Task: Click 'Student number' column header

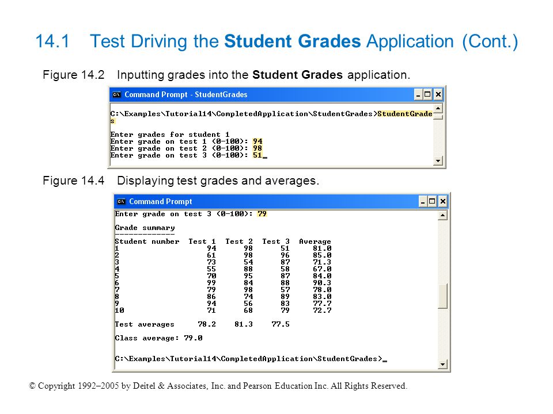Action: coord(147,241)
